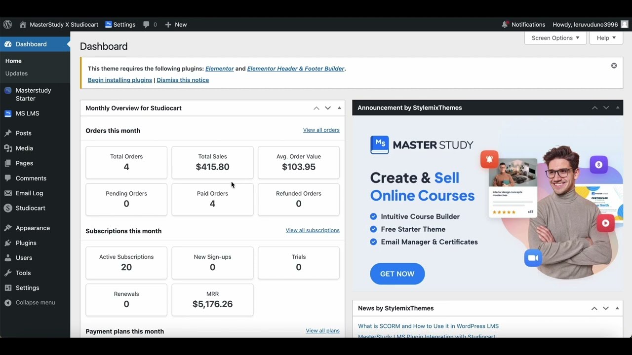
Task: Open the MS LMS menu label
Action: 28,113
